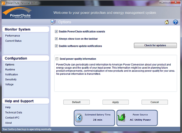Enable Send power quality information checkbox
Screen dimensions: 182x133
click(x=57, y=59)
